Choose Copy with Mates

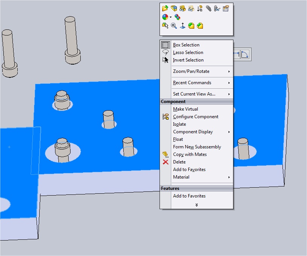196,154
